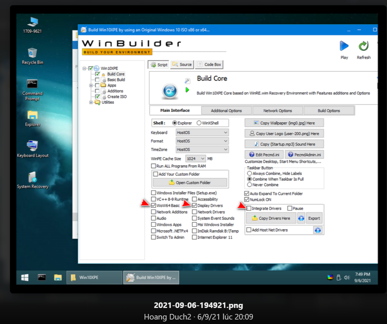Image resolution: width=387 pixels, height=324 pixels.
Task: Switch to the Build Options tab
Action: tap(329, 111)
